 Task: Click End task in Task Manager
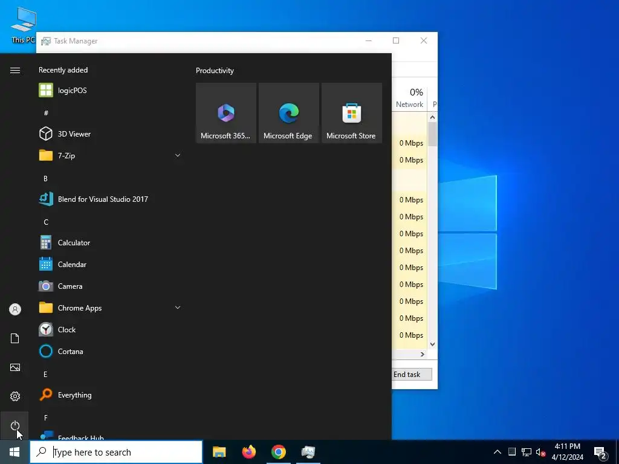click(x=412, y=375)
